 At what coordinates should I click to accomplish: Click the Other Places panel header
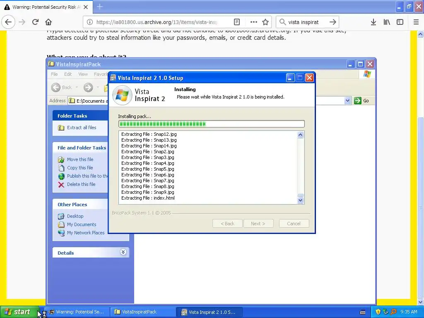[x=80, y=205]
